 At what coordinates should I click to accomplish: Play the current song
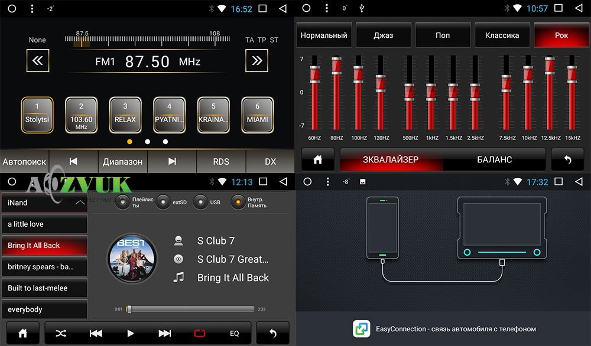point(131,333)
